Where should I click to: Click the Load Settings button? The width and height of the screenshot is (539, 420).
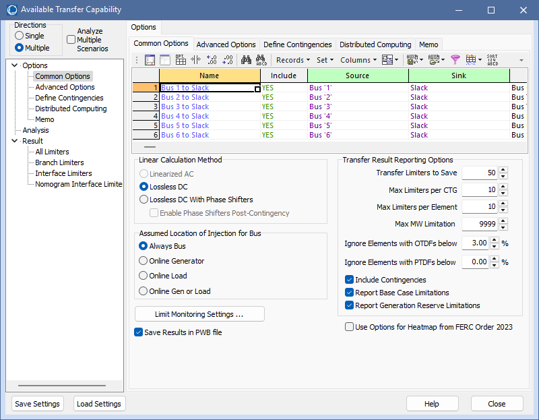[x=99, y=404]
